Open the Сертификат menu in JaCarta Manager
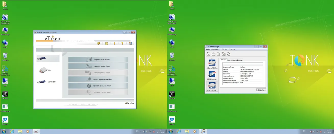The image size is (334, 134). pyautogui.click(x=216, y=49)
